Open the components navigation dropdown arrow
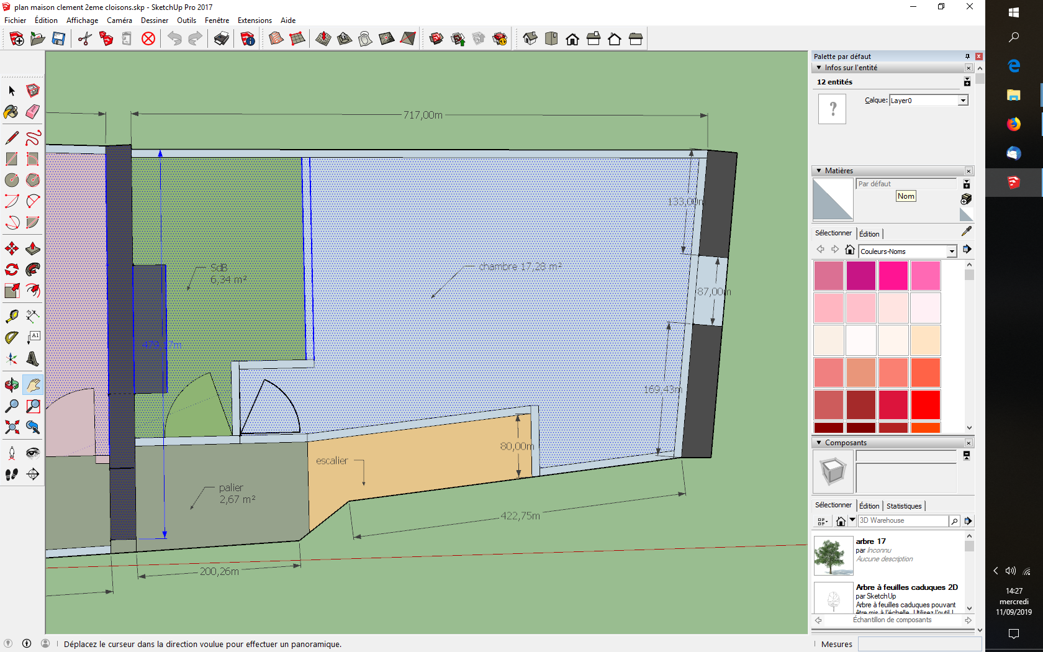This screenshot has width=1043, height=652. click(x=852, y=520)
